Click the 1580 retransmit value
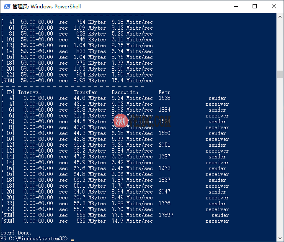 click(165, 133)
